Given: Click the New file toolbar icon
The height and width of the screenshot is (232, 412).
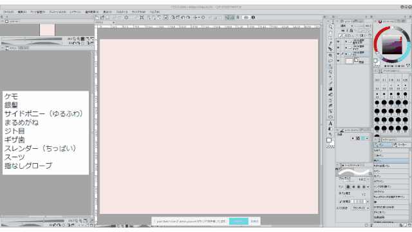Looking at the screenshot, I should (97, 17).
